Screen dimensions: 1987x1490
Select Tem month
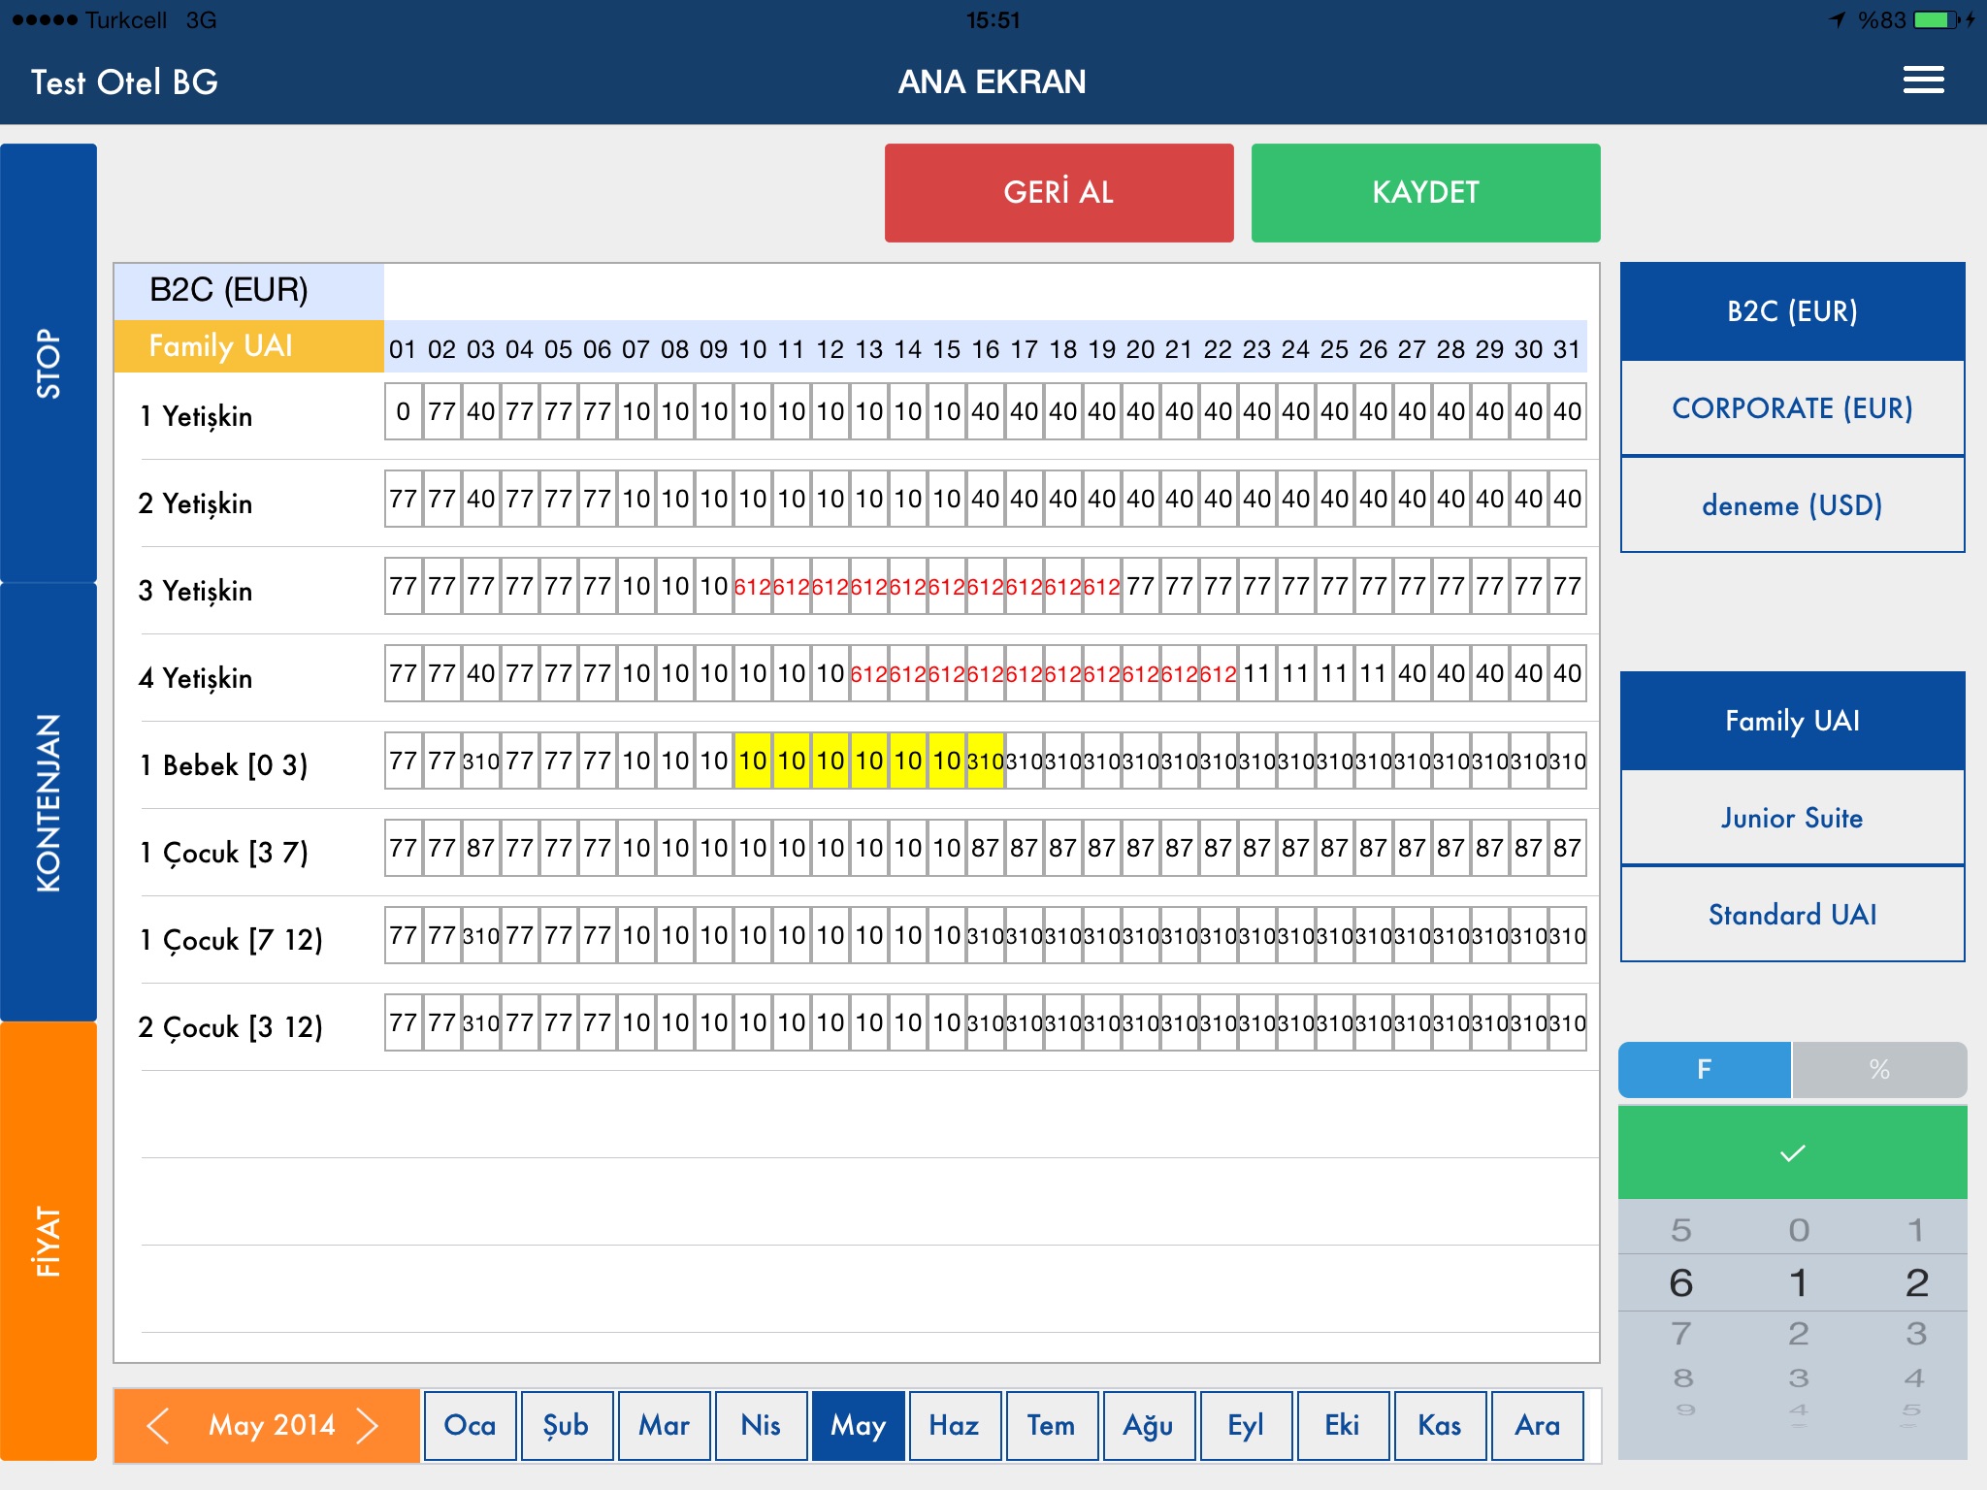click(x=1052, y=1425)
